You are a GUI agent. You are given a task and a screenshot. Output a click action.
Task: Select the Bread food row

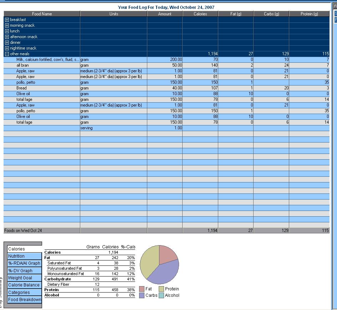click(x=21, y=88)
